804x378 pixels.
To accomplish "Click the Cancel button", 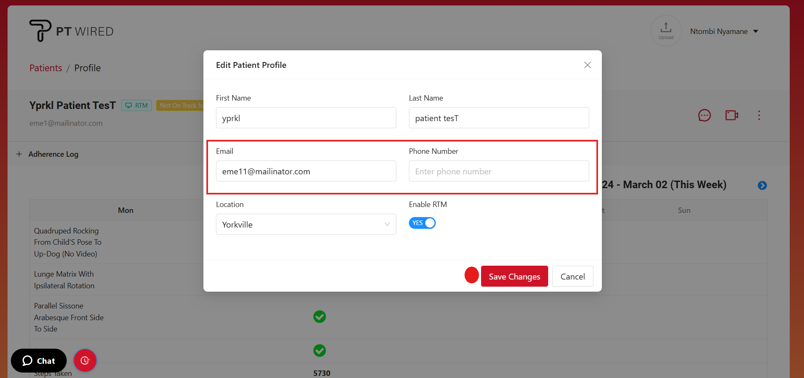I will pyautogui.click(x=572, y=277).
